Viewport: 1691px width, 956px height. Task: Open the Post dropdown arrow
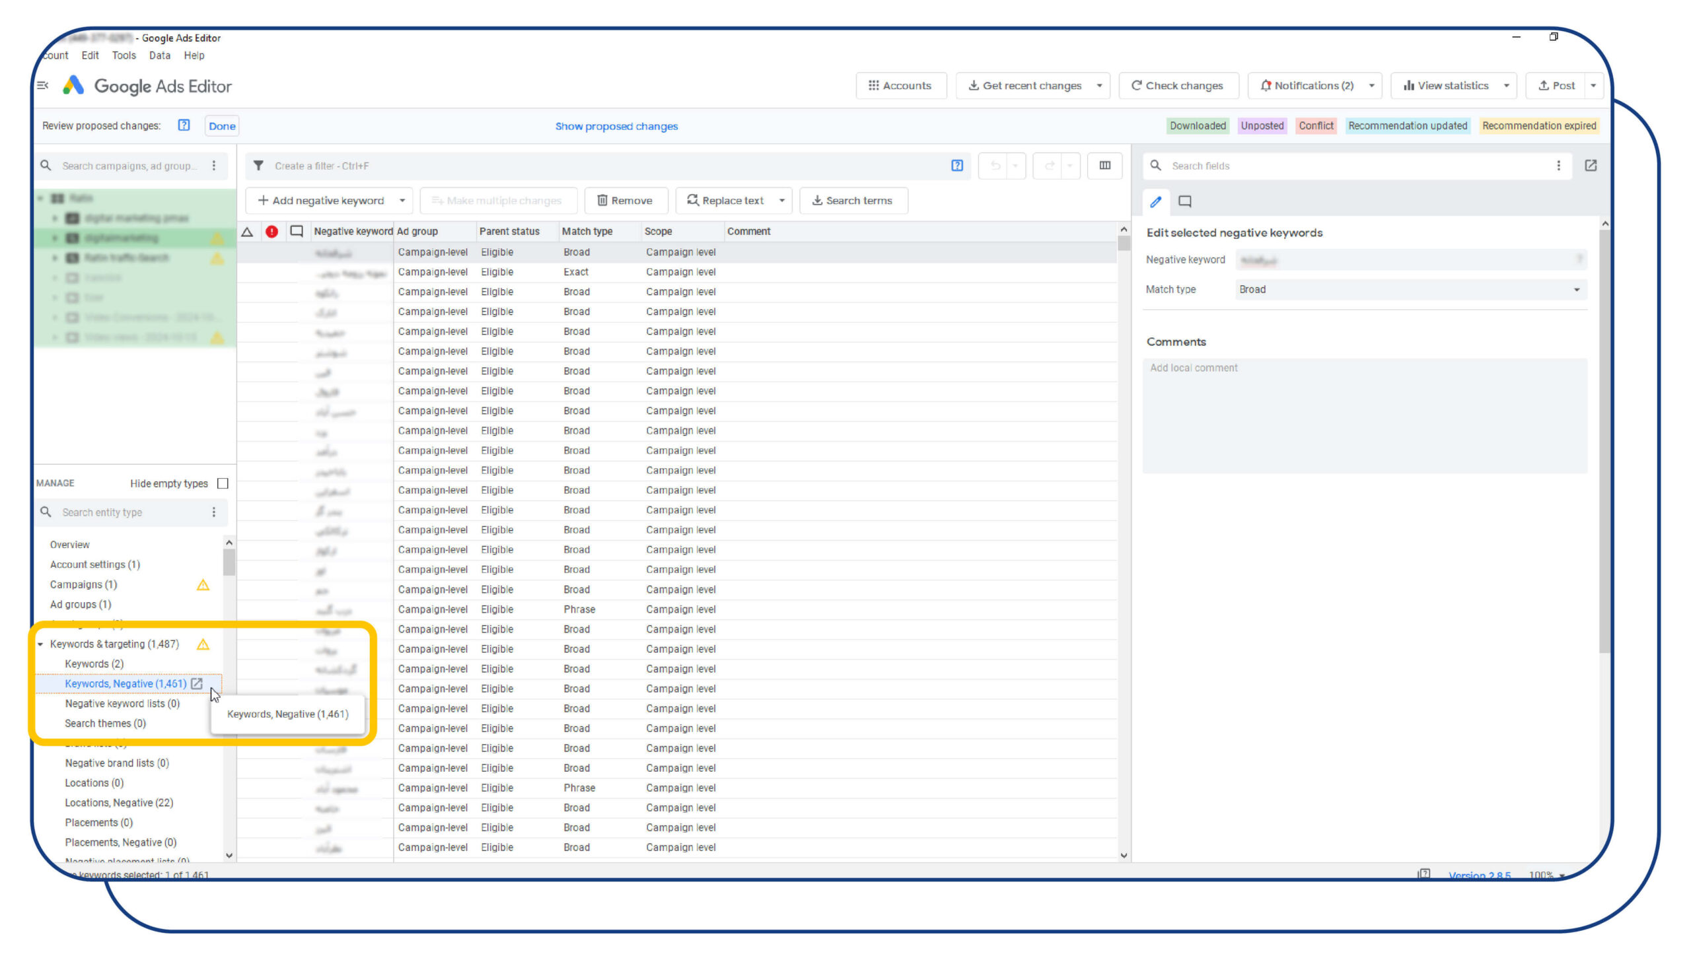point(1593,86)
